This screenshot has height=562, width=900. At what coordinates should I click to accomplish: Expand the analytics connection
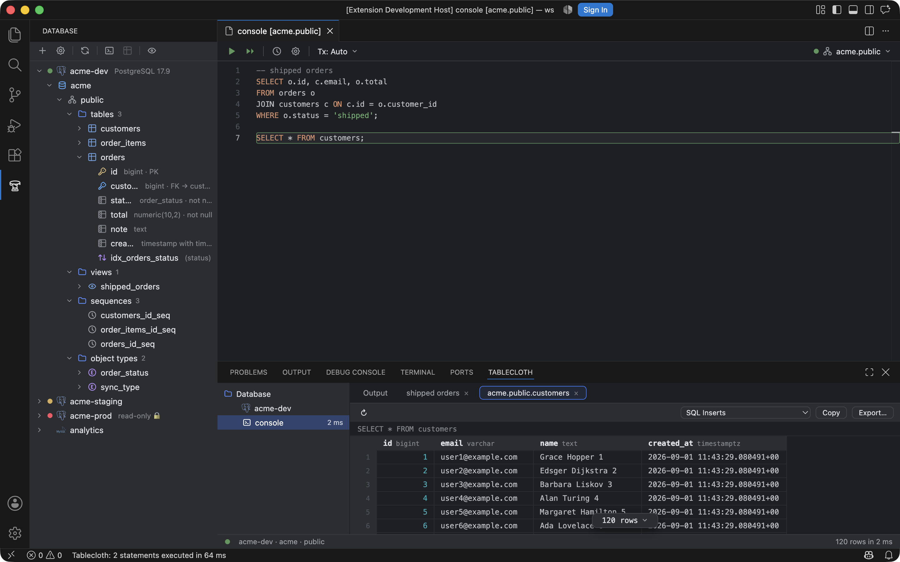click(x=39, y=430)
